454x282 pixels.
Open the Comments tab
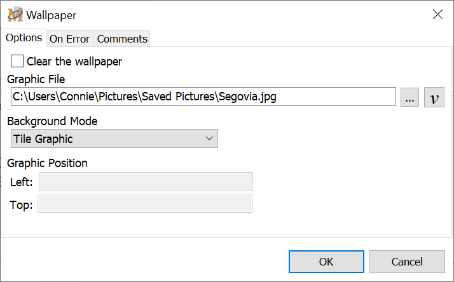point(122,39)
